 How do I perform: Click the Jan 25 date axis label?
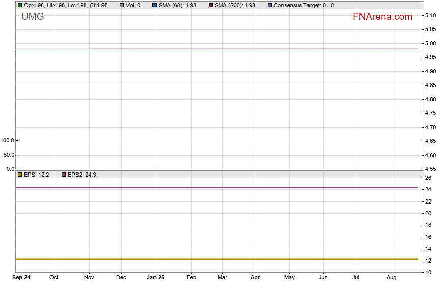[155, 277]
